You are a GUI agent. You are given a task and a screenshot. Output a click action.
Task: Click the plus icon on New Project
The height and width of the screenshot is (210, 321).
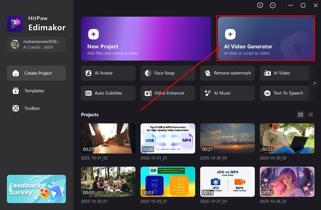tap(93, 34)
